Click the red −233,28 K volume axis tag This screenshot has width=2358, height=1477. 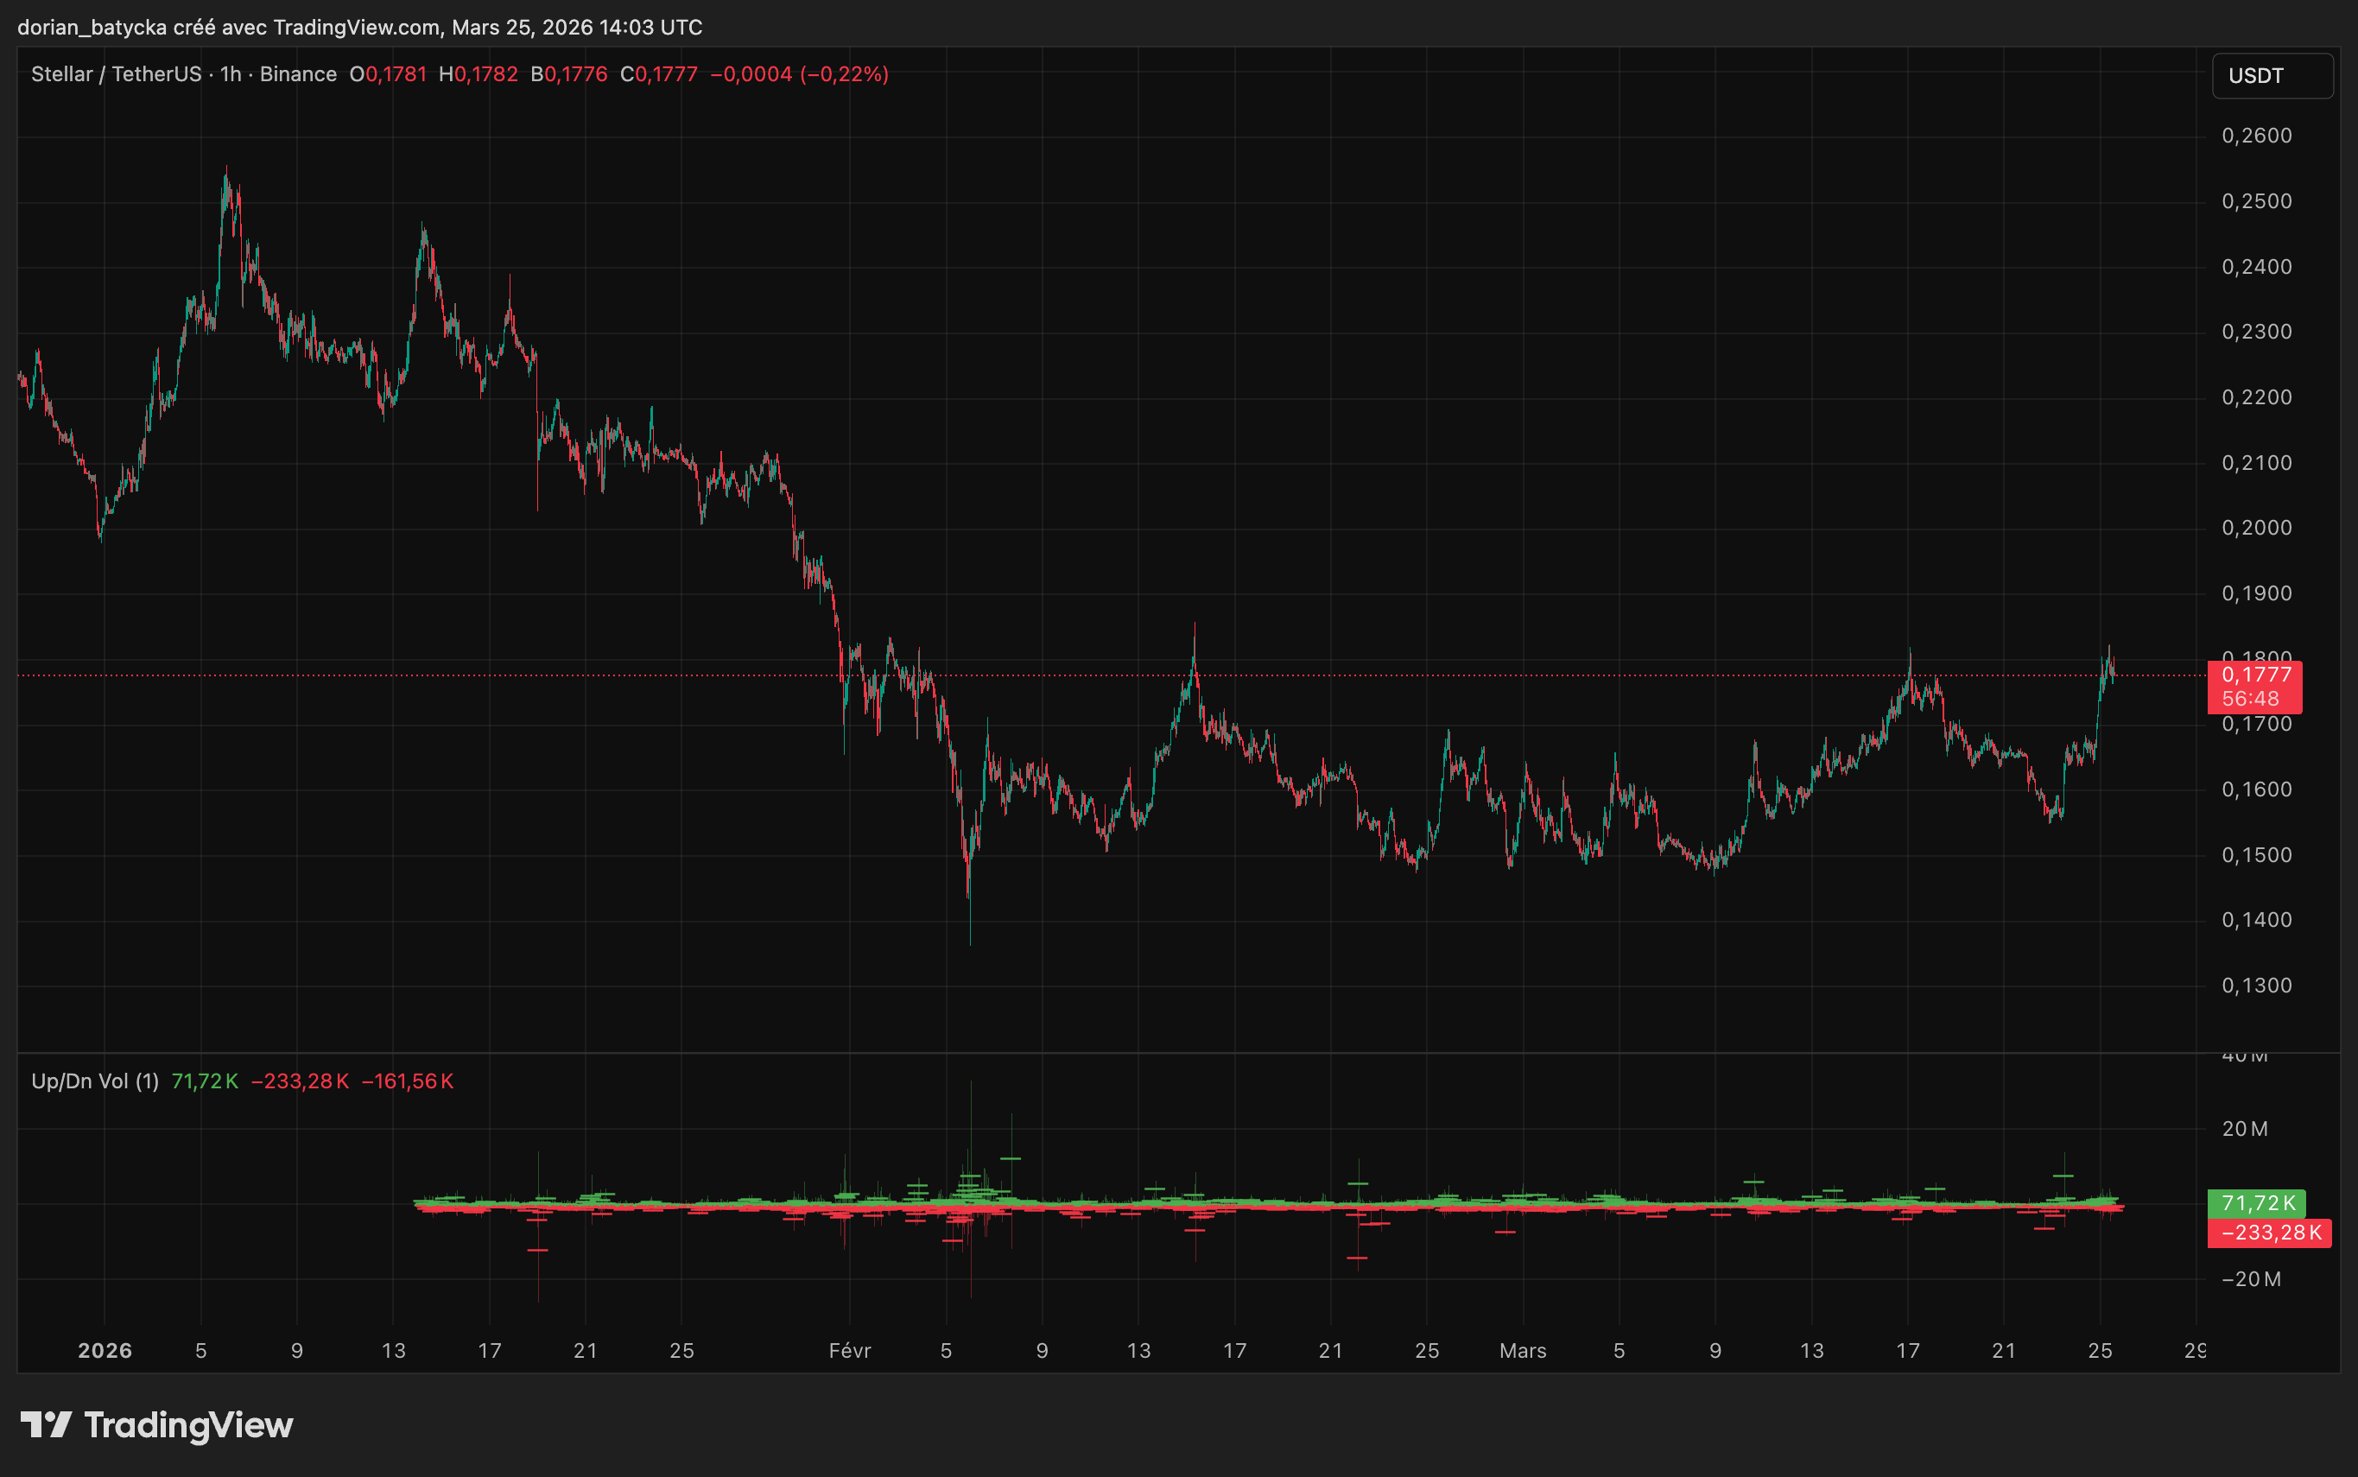(2269, 1233)
